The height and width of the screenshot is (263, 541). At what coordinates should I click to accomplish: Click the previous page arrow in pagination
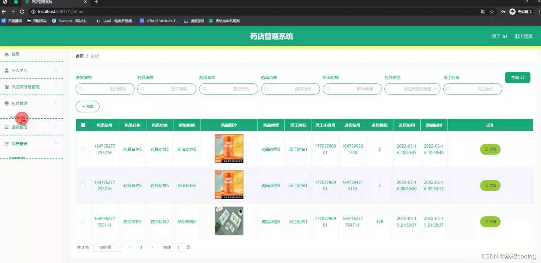tap(130, 247)
